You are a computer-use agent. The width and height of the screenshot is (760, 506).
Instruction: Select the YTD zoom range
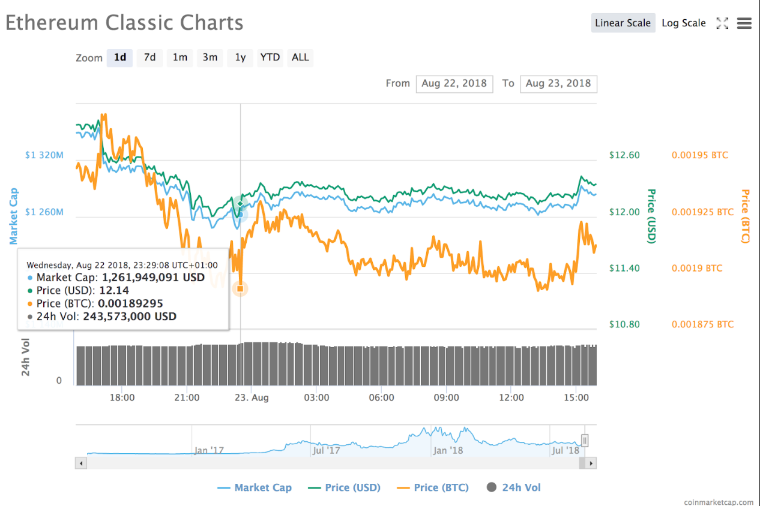click(x=270, y=58)
